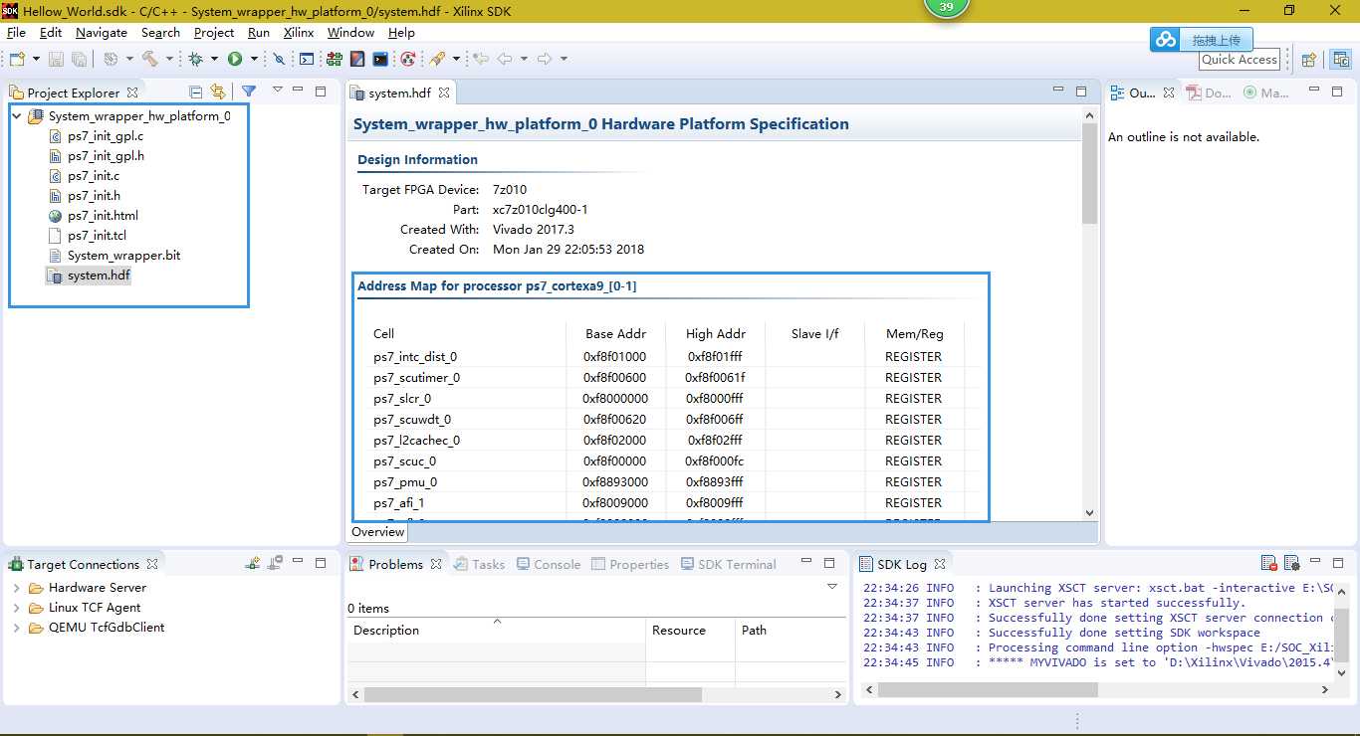Collapse System_wrapper_hw_platform_0 project tree
Image resolution: width=1360 pixels, height=736 pixels.
click(17, 116)
